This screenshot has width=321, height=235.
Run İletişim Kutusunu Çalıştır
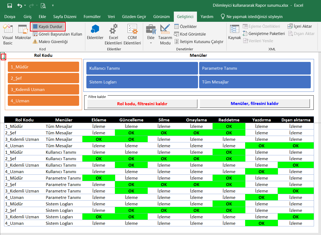199,42
